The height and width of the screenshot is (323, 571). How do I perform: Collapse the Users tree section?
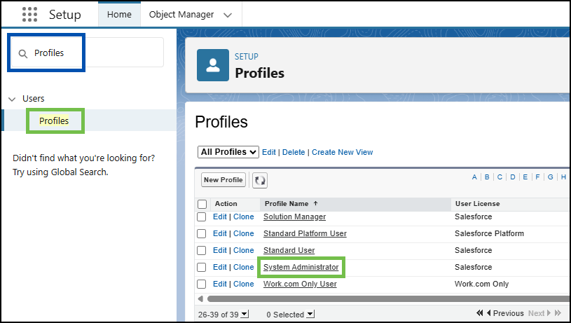[x=13, y=99]
